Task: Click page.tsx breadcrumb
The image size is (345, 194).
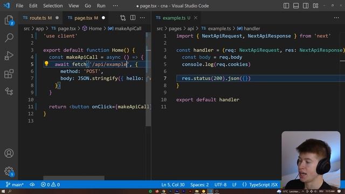Action: tap(67, 29)
